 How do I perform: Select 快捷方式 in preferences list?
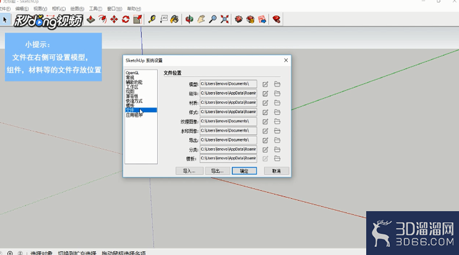pyautogui.click(x=134, y=101)
